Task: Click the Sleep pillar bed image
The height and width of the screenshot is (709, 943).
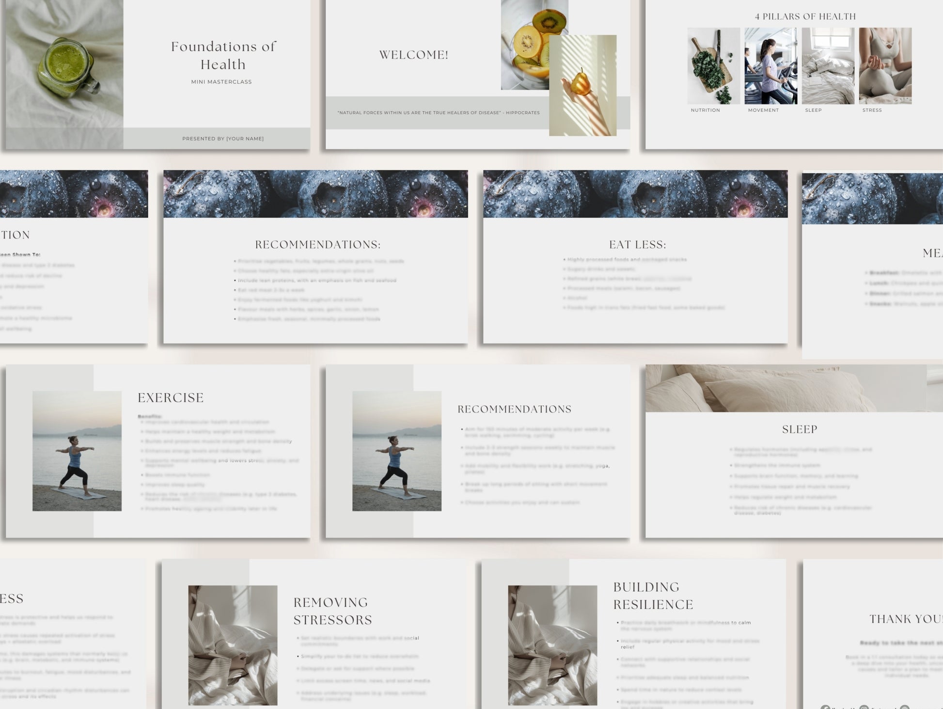Action: (x=828, y=66)
